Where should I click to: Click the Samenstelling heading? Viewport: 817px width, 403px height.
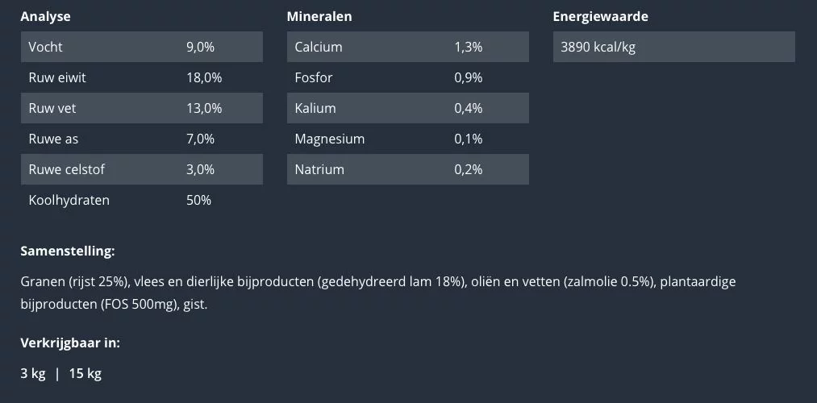[x=68, y=251]
